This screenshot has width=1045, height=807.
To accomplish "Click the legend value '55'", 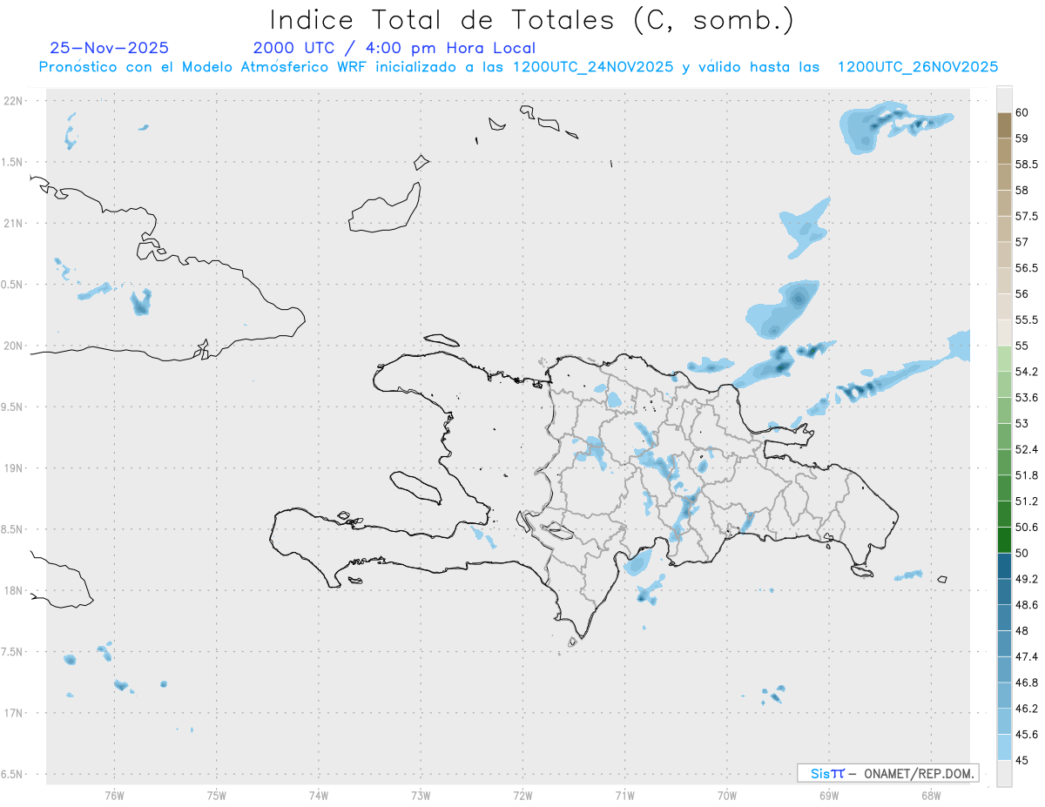I will [x=1021, y=346].
